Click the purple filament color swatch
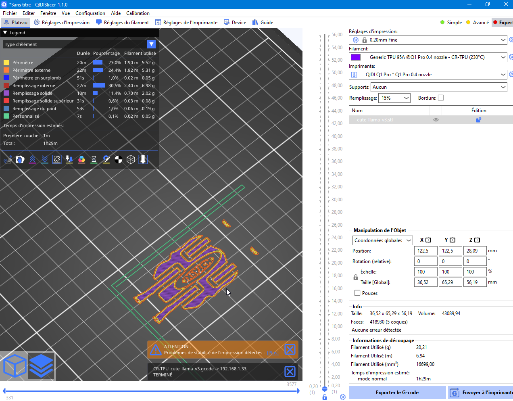 click(356, 57)
